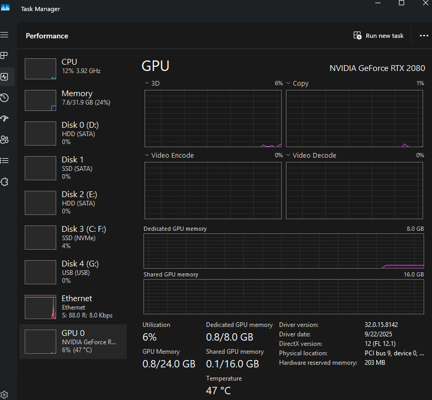Click the GPU 0 mini graph thumbnail
Screen dimensions: 432x400
pos(40,342)
